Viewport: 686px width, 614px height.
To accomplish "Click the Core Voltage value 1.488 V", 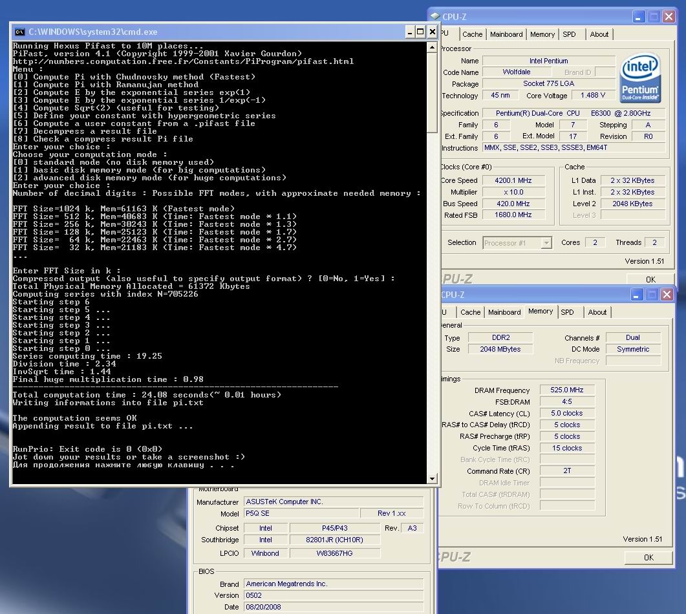I will [593, 96].
